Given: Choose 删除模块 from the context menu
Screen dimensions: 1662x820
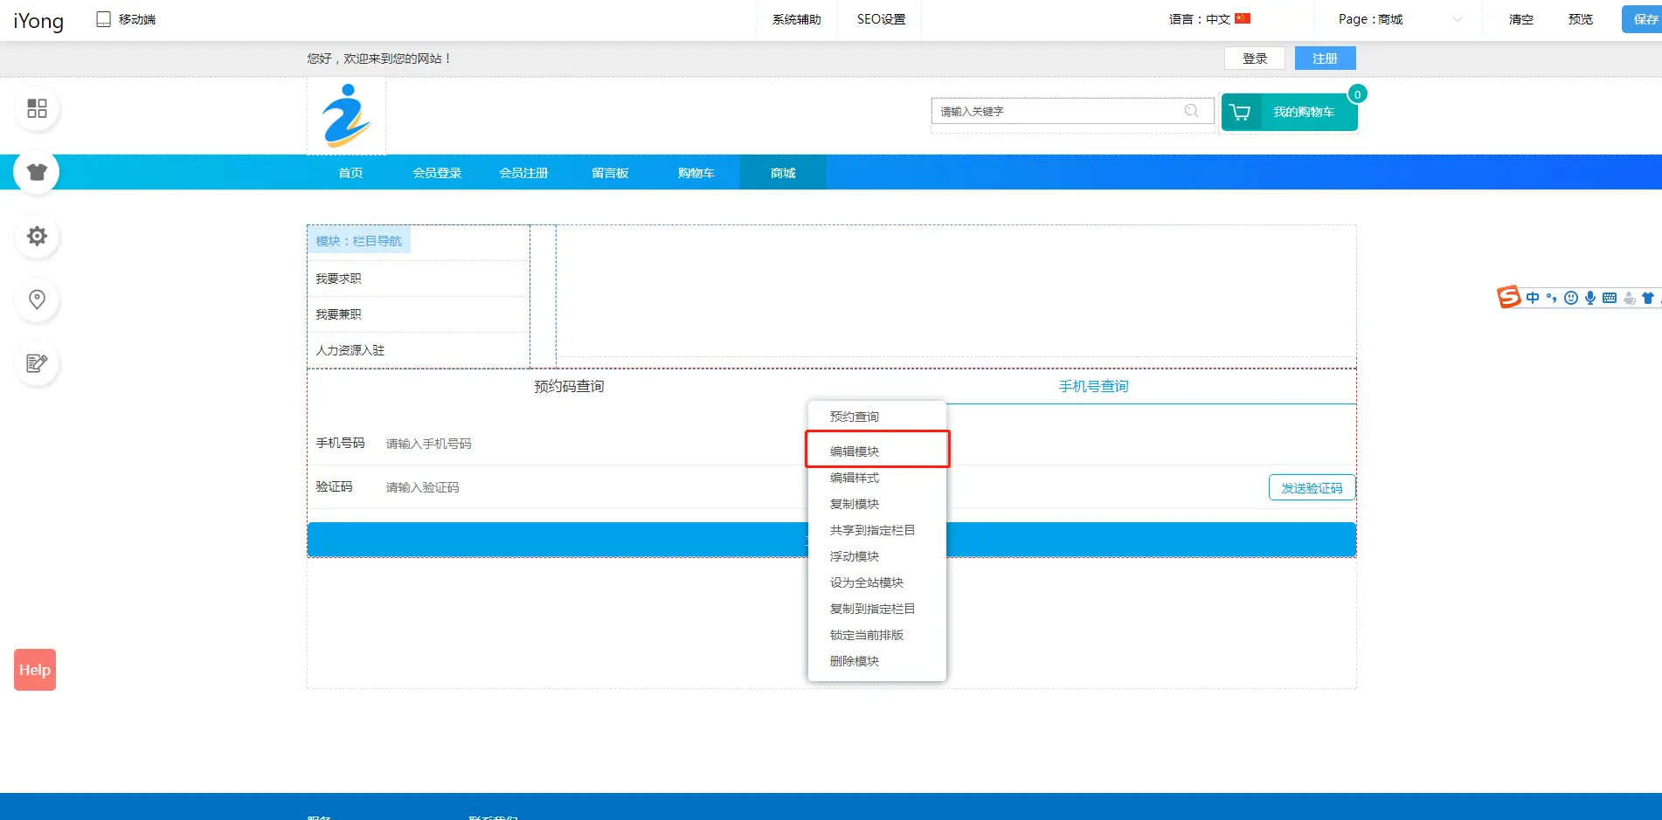Looking at the screenshot, I should [855, 661].
